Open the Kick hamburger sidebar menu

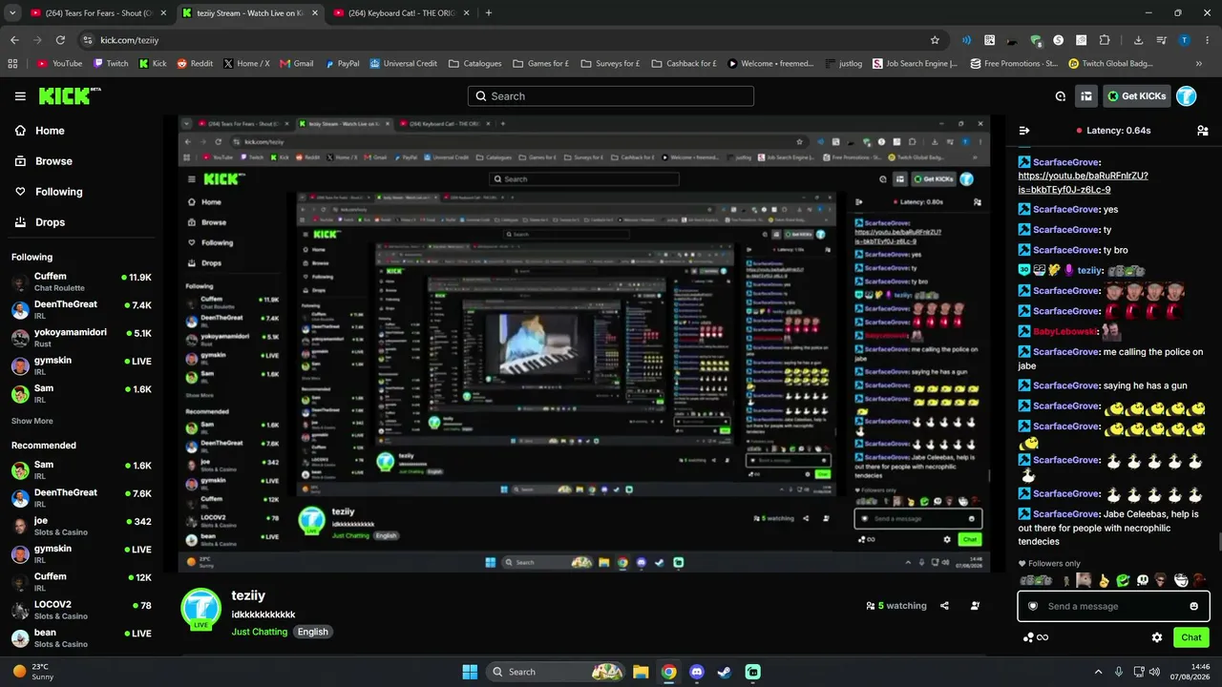[20, 96]
